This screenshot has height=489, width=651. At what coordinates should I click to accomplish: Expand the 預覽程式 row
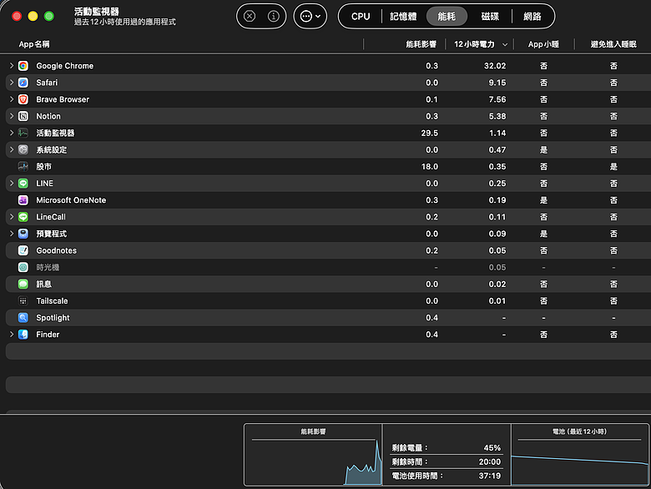12,234
